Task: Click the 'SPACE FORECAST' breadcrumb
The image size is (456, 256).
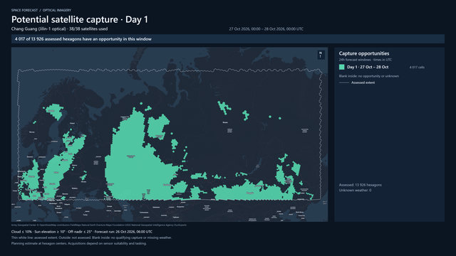Action: pyautogui.click(x=24, y=10)
